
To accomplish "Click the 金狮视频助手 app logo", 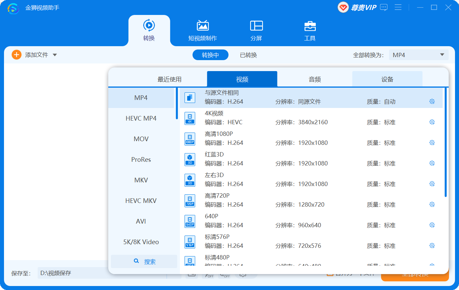I will [x=13, y=7].
